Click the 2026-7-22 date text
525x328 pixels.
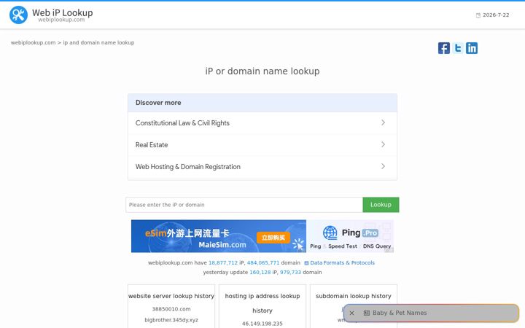coord(496,15)
